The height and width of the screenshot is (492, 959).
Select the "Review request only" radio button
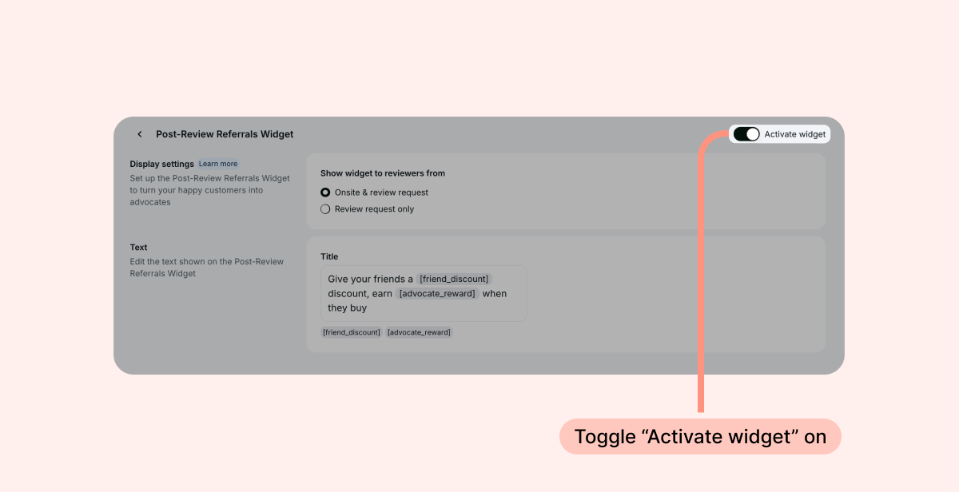point(325,209)
